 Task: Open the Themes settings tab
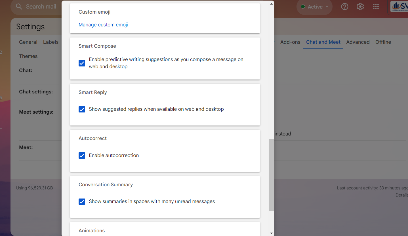28,56
